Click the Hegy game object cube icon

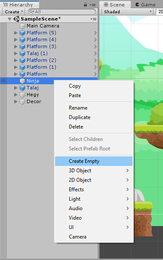22,95
